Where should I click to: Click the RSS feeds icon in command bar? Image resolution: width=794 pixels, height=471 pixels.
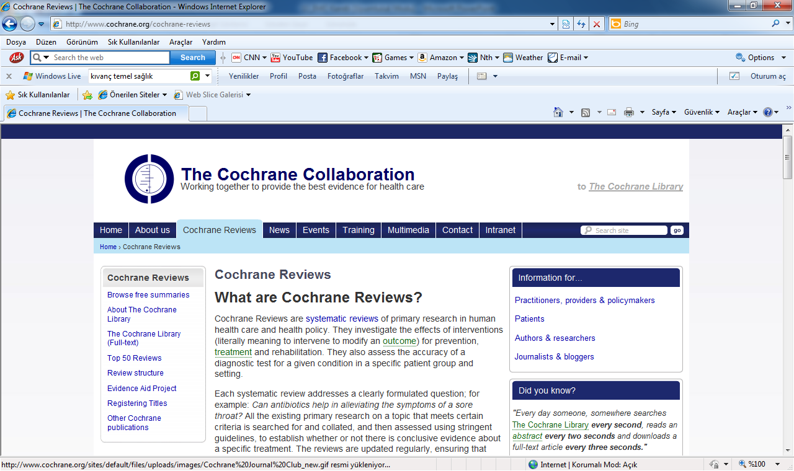pos(585,112)
